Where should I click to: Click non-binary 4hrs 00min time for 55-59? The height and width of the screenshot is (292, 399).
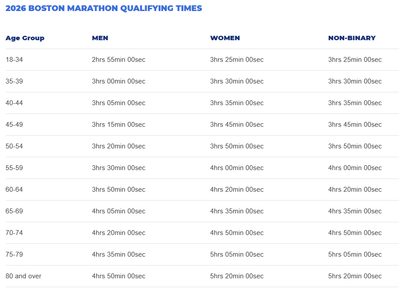355,168
